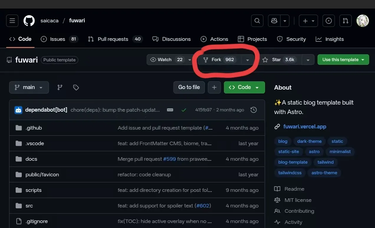This screenshot has height=228, width=375.
Task: Select the minimalist topic tag
Action: [340, 152]
